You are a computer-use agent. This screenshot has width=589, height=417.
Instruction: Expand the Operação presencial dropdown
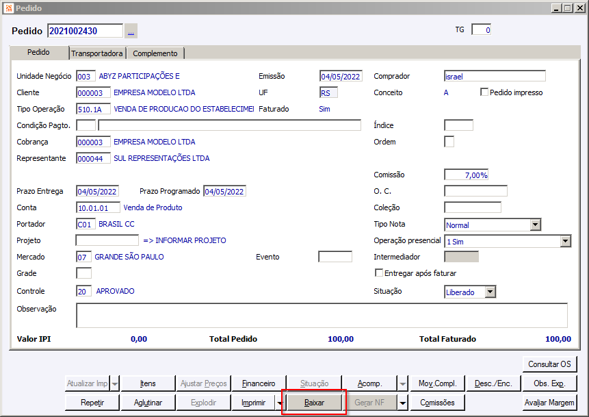click(565, 241)
